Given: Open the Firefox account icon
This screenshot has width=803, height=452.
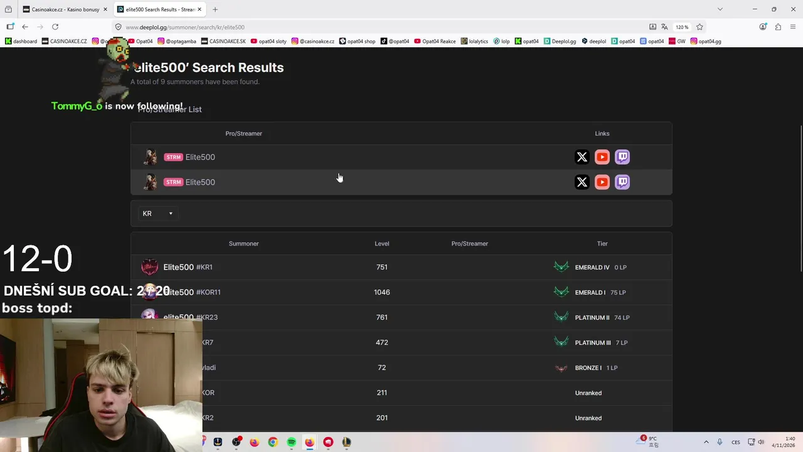Looking at the screenshot, I should (763, 27).
